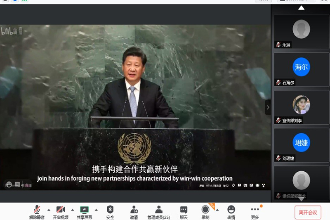
Task: Click muted mic icon next to 刘珺婕
Action: [x=278, y=158]
